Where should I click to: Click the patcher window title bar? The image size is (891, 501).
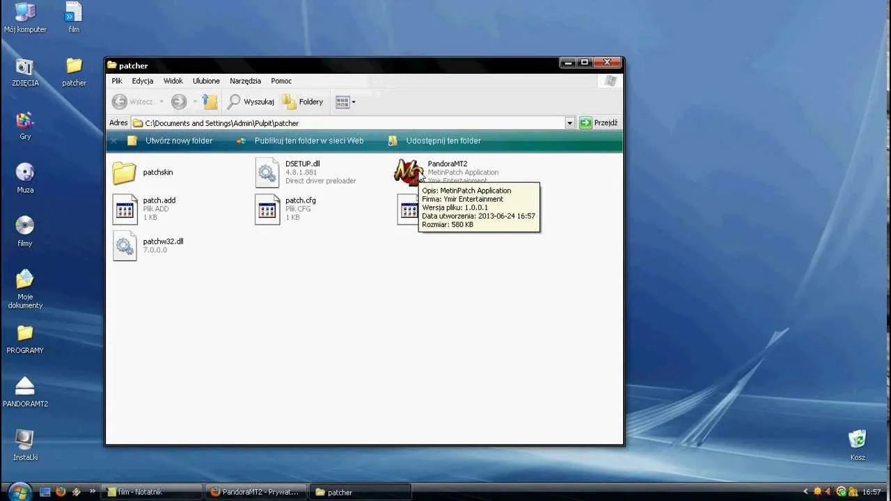click(x=332, y=65)
